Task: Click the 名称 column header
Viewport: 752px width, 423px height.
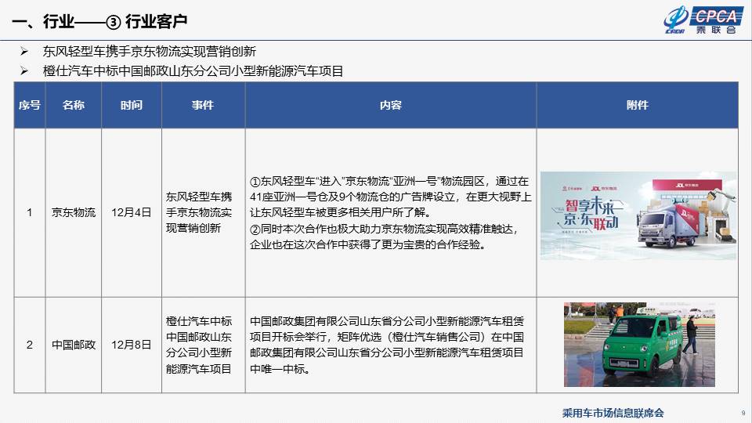Action: click(74, 105)
